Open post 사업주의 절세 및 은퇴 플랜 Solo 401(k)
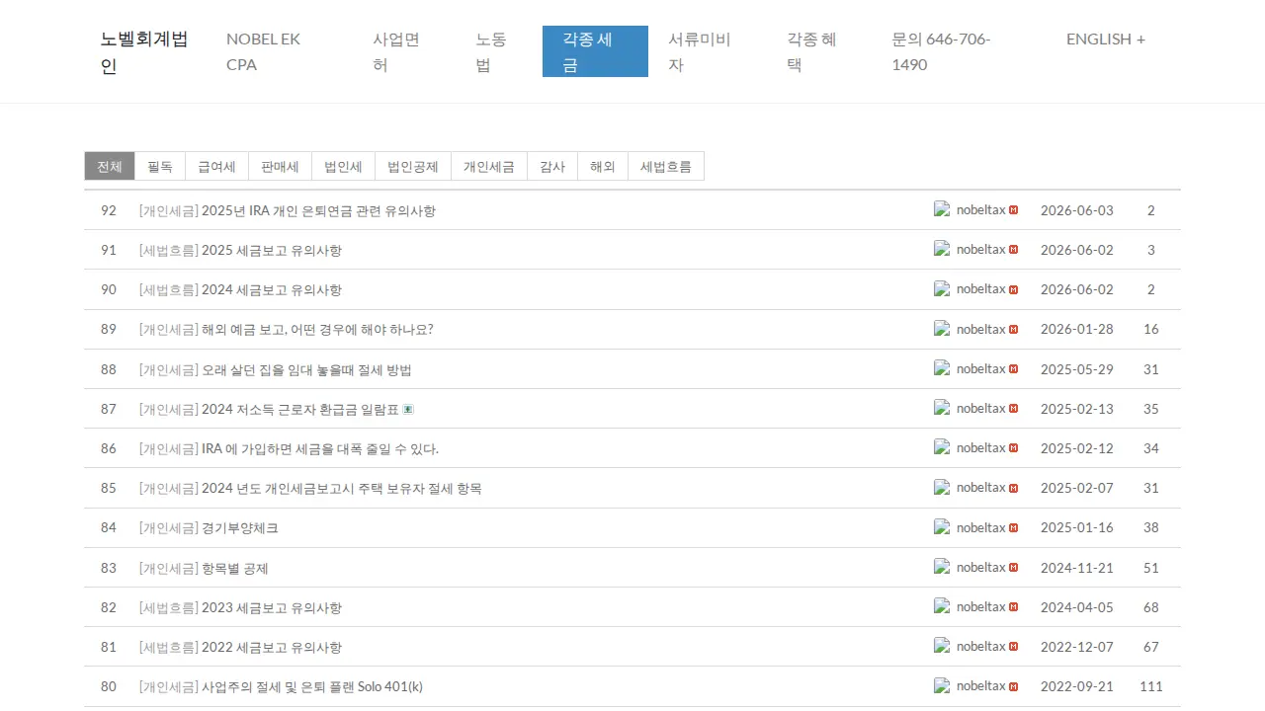 (312, 686)
